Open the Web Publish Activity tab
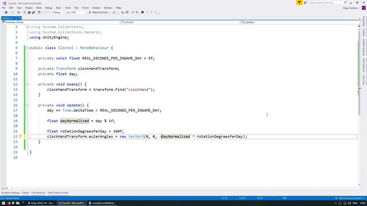Screen dimensions: 367x206 point(58,193)
